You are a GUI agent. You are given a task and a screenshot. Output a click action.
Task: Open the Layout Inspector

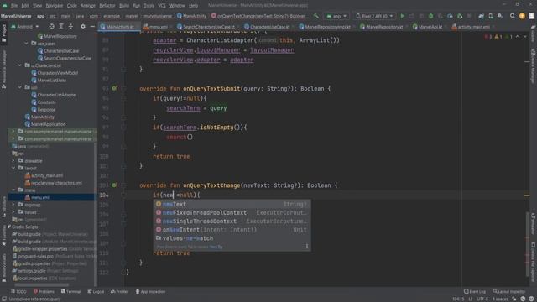[x=508, y=292]
